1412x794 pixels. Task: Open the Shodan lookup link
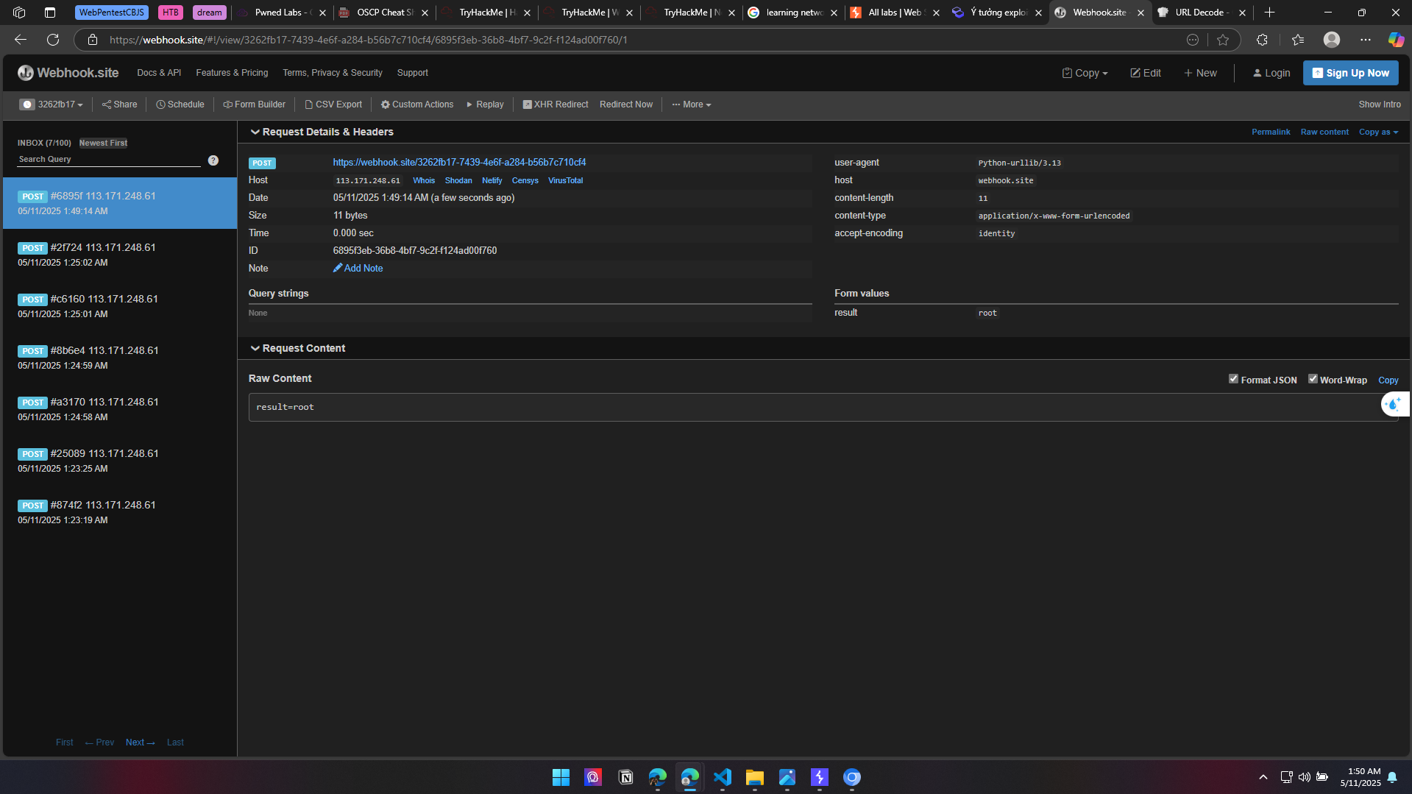458,180
